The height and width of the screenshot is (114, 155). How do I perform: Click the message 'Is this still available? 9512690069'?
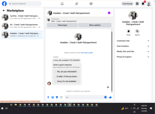click(x=66, y=60)
